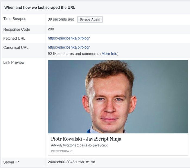Click the Scrape Again button
This screenshot has height=168, width=190.
tap(90, 20)
